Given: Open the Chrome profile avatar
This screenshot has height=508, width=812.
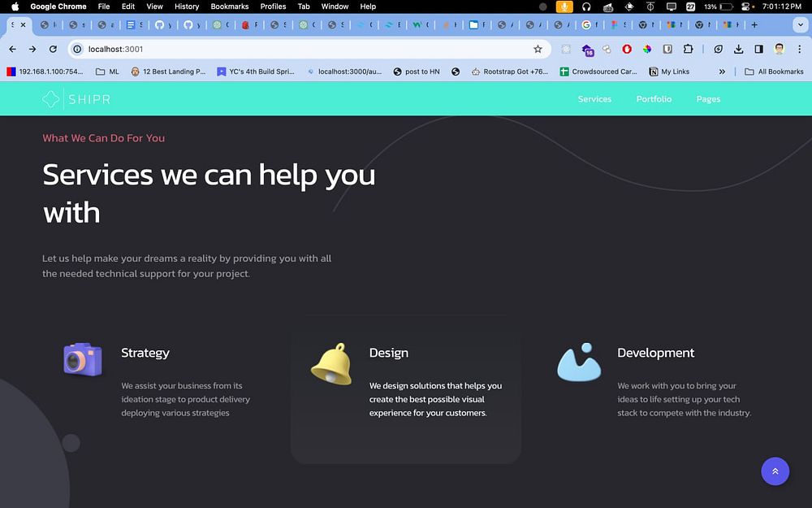Looking at the screenshot, I should [x=780, y=50].
